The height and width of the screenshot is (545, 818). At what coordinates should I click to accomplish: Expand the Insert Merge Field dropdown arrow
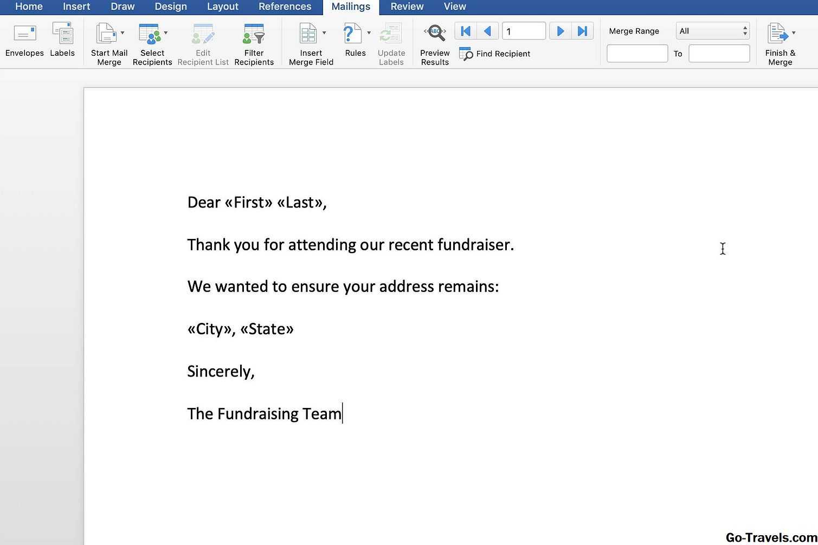[324, 33]
